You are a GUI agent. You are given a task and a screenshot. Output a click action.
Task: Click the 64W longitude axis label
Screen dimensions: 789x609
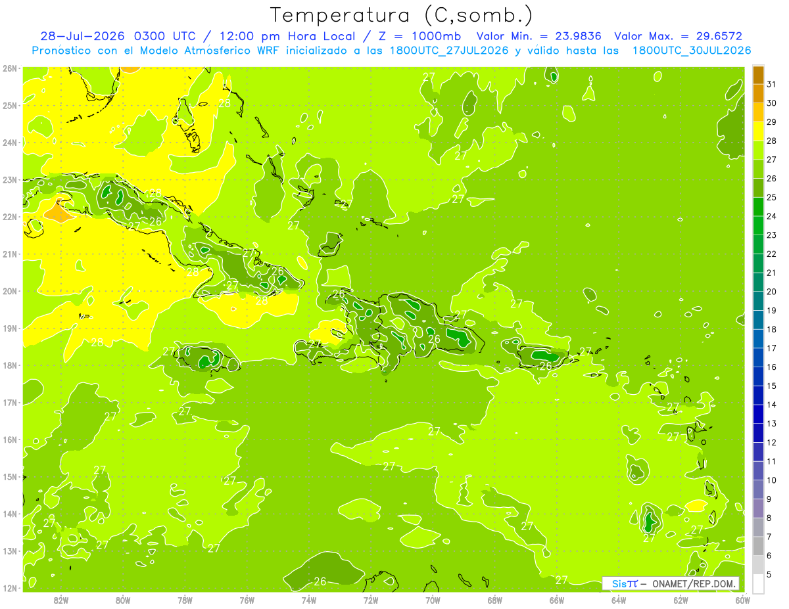619,600
